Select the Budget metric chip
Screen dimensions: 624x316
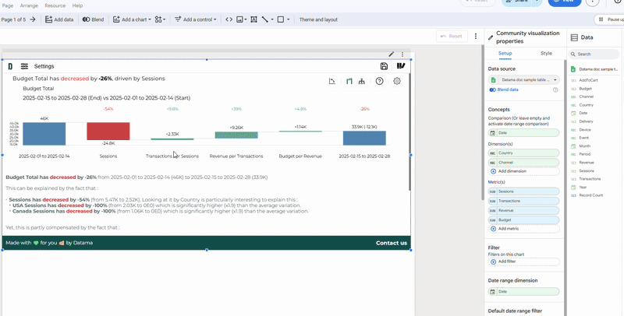pyautogui.click(x=523, y=220)
